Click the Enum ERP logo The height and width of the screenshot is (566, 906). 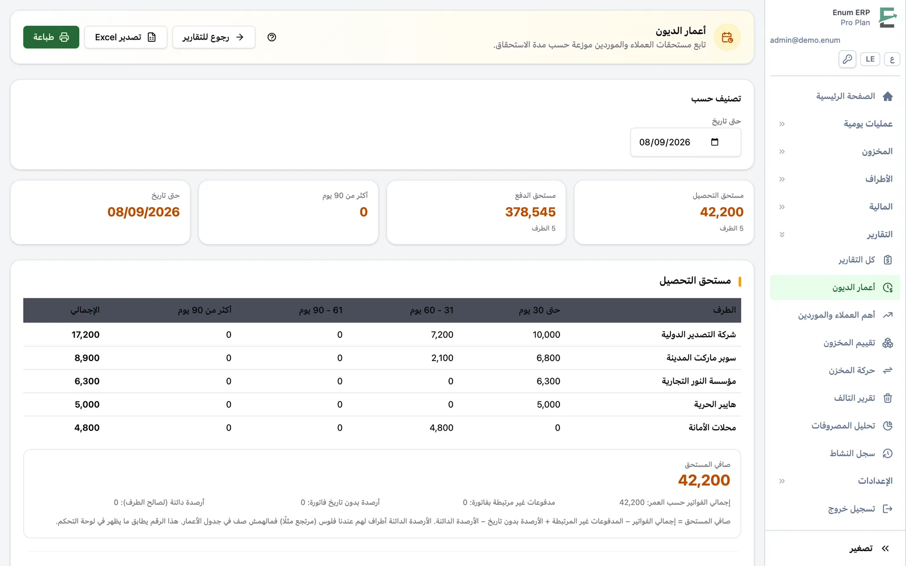(887, 18)
